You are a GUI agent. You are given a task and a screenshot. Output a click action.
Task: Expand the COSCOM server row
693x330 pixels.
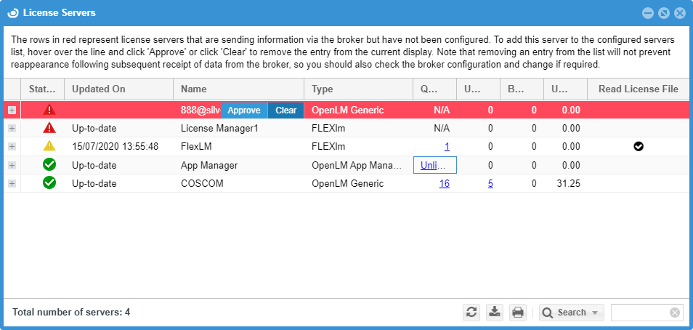12,183
